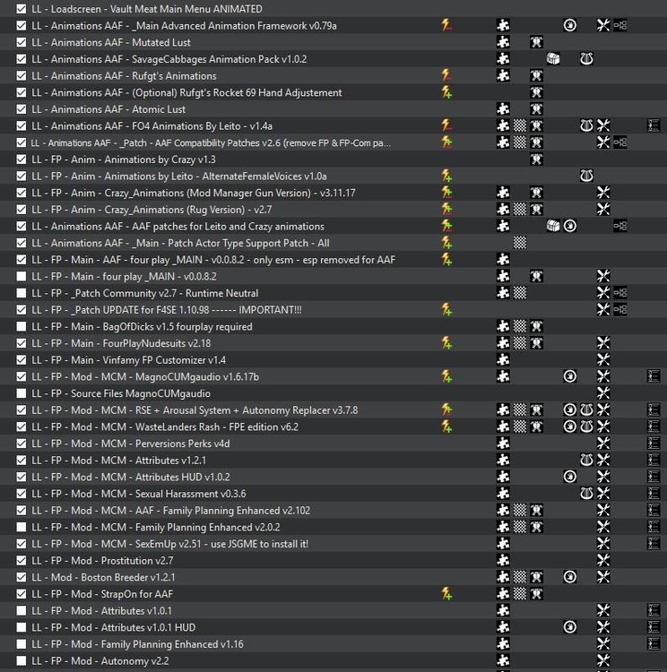Enable Family Planning Enhanced v2.0.2 checkbox
This screenshot has width=667, height=672.
click(21, 527)
